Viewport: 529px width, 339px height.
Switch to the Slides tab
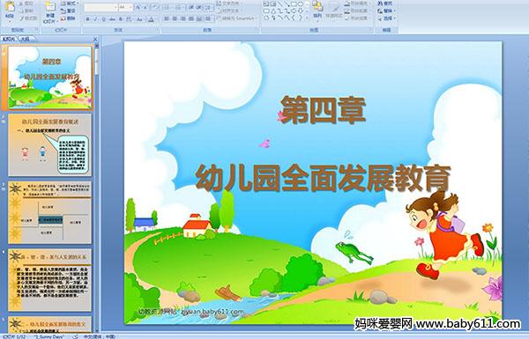pyautogui.click(x=10, y=39)
